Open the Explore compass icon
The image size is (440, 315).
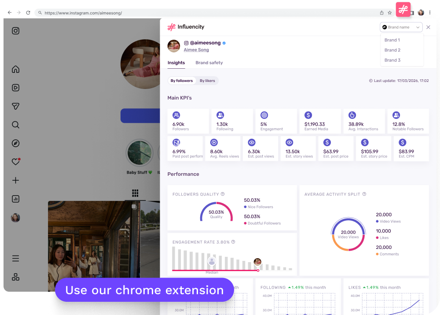click(x=16, y=143)
